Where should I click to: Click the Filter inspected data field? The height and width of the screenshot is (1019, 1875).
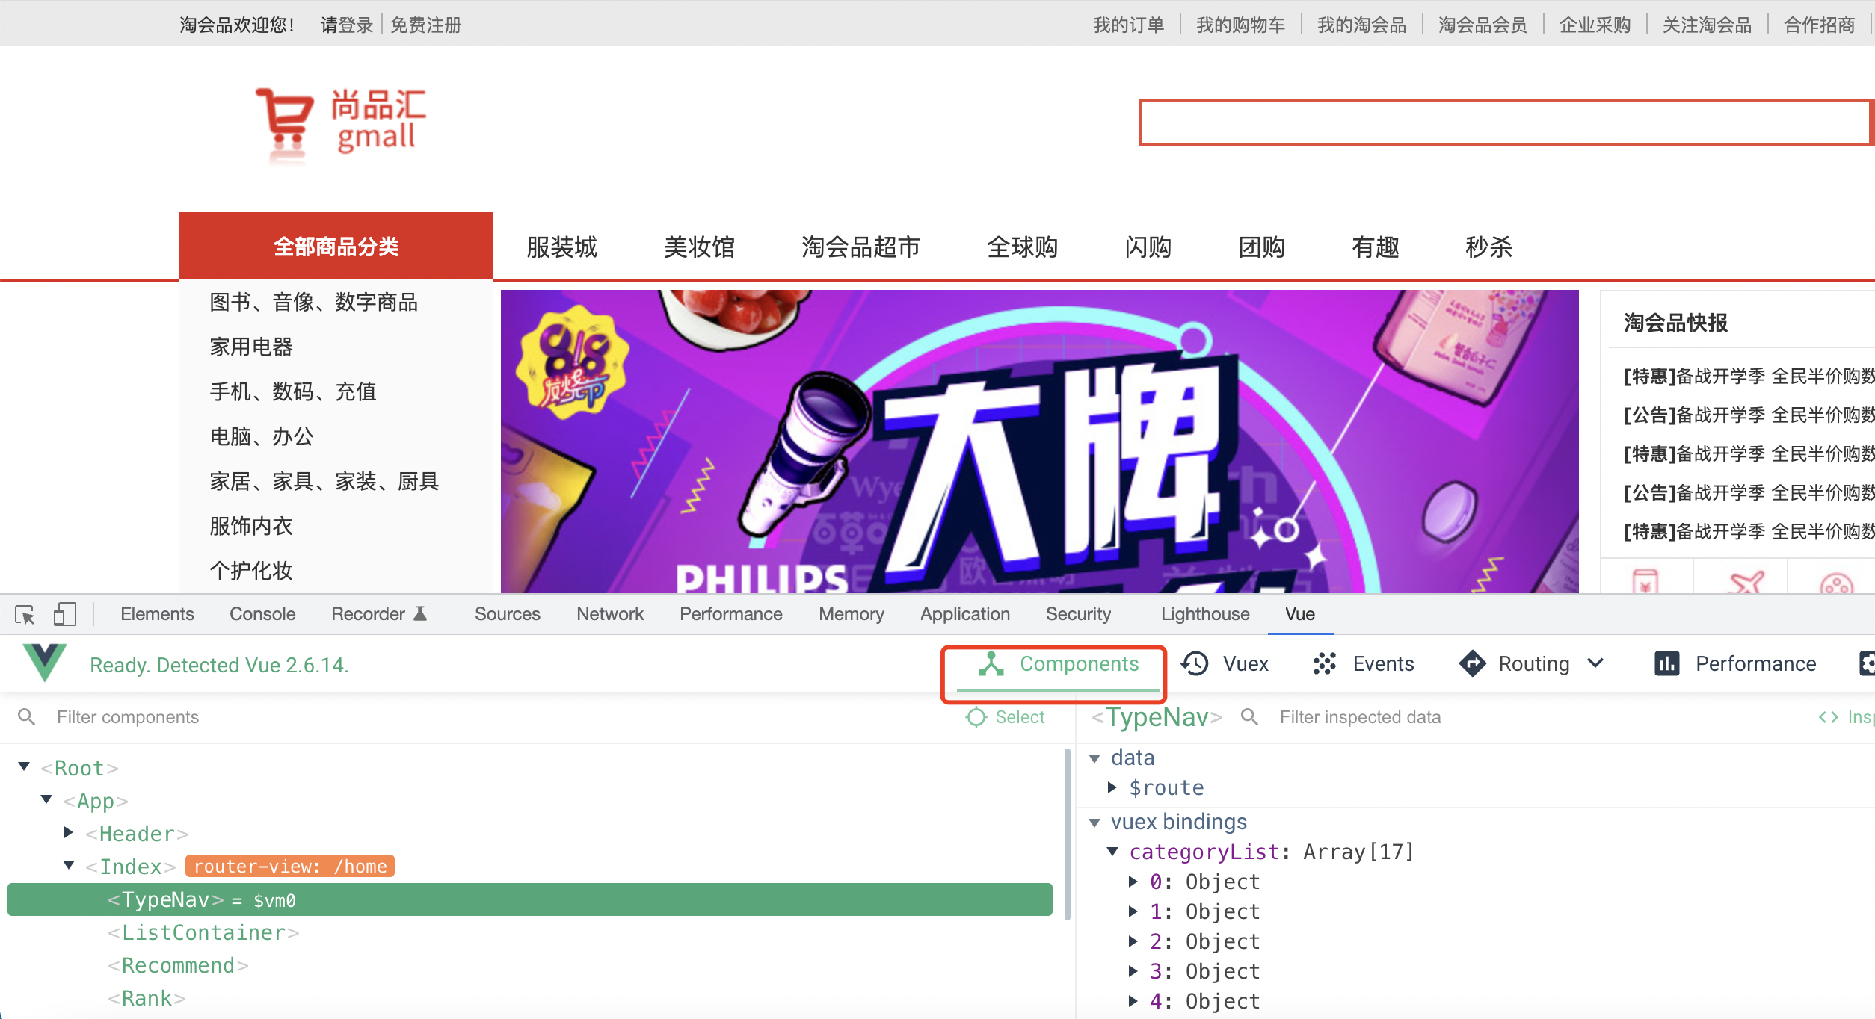tap(1359, 717)
